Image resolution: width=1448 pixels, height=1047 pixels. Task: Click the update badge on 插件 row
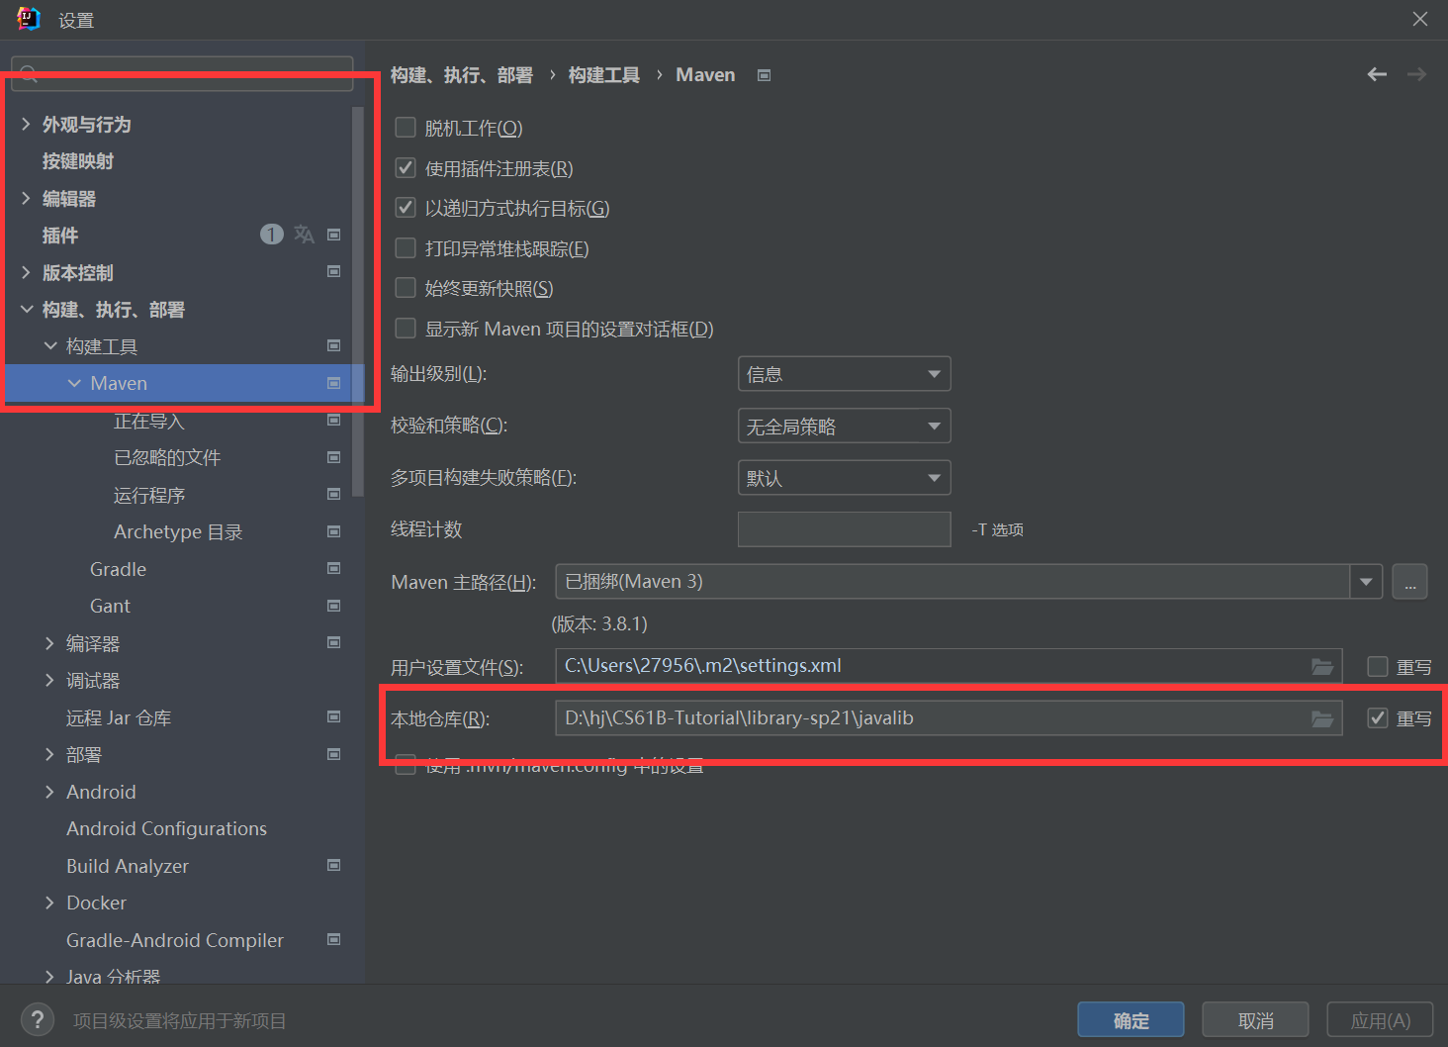pyautogui.click(x=272, y=235)
